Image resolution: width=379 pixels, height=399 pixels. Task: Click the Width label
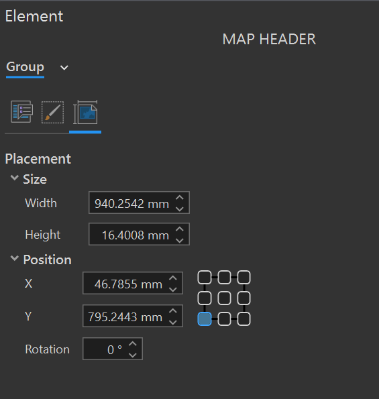(41, 203)
